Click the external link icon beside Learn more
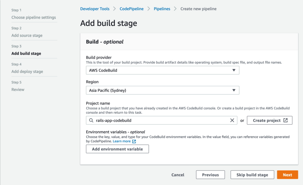 pyautogui.click(x=134, y=141)
